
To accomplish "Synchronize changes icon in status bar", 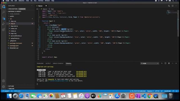I will (x=12, y=91).
